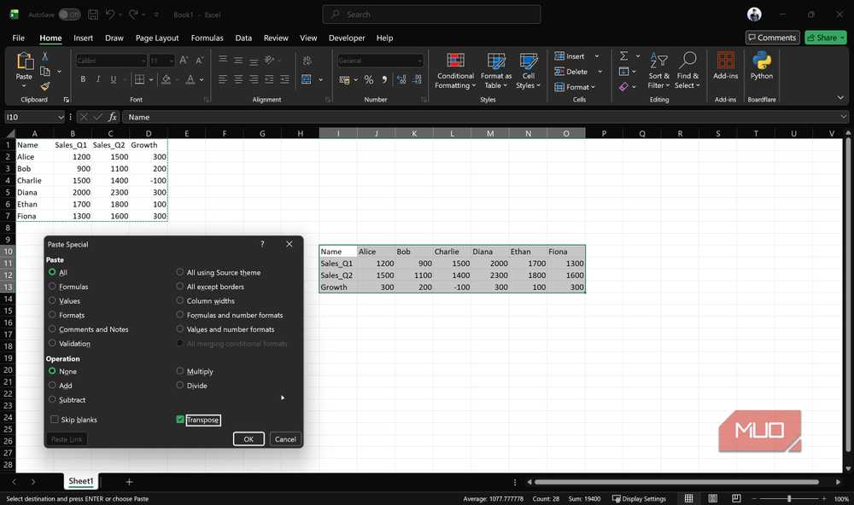Open the number format dropdown
The image size is (854, 505).
(x=419, y=61)
